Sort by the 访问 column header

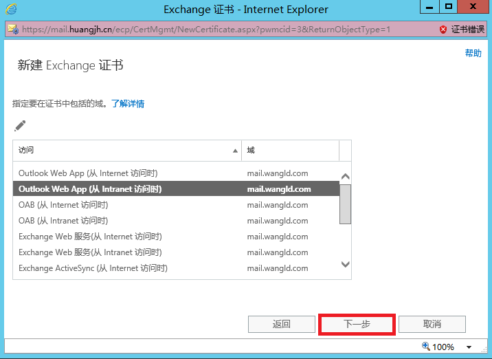pos(127,151)
